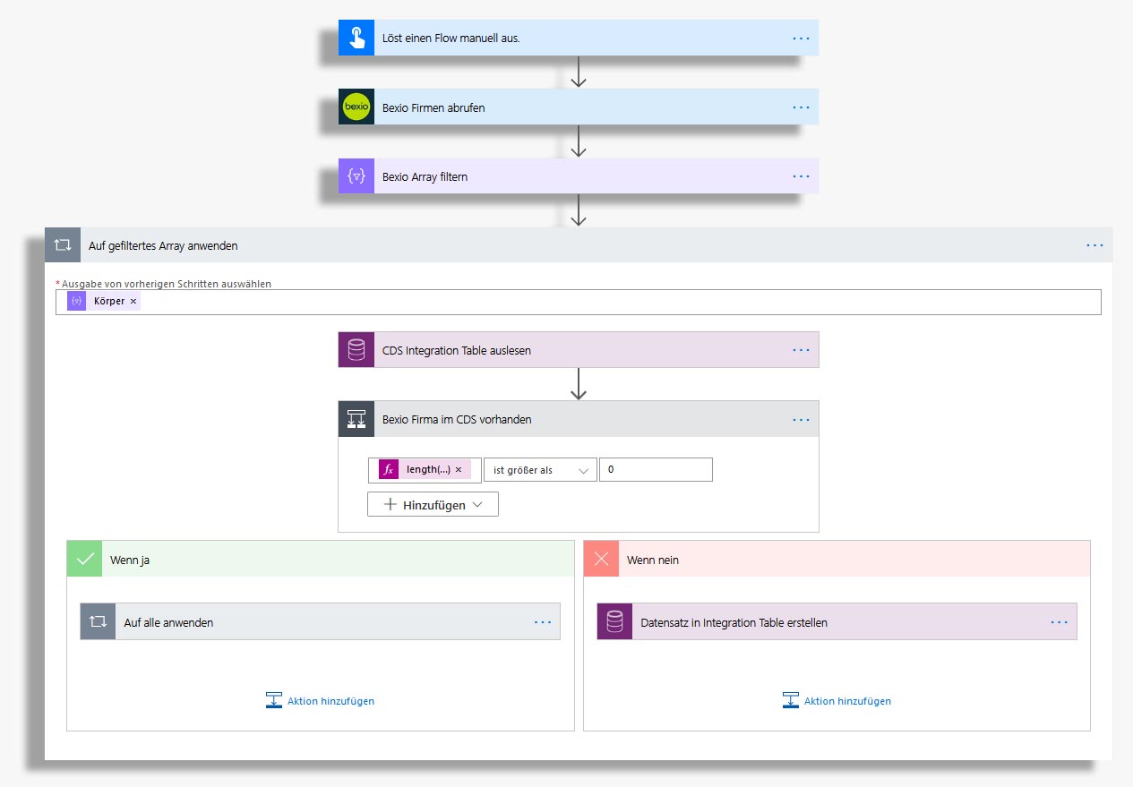Open the menu of 'Löst einen Flow manuell aus.'

801,38
